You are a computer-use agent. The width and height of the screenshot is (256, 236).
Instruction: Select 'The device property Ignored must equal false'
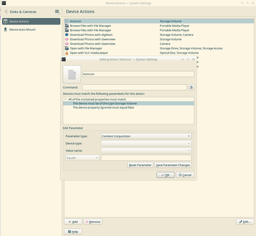pyautogui.click(x=128, y=108)
